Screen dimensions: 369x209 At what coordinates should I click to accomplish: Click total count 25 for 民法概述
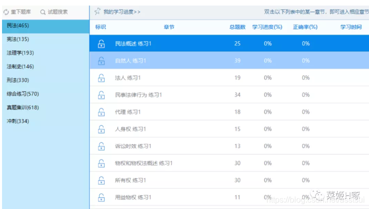tap(238, 44)
